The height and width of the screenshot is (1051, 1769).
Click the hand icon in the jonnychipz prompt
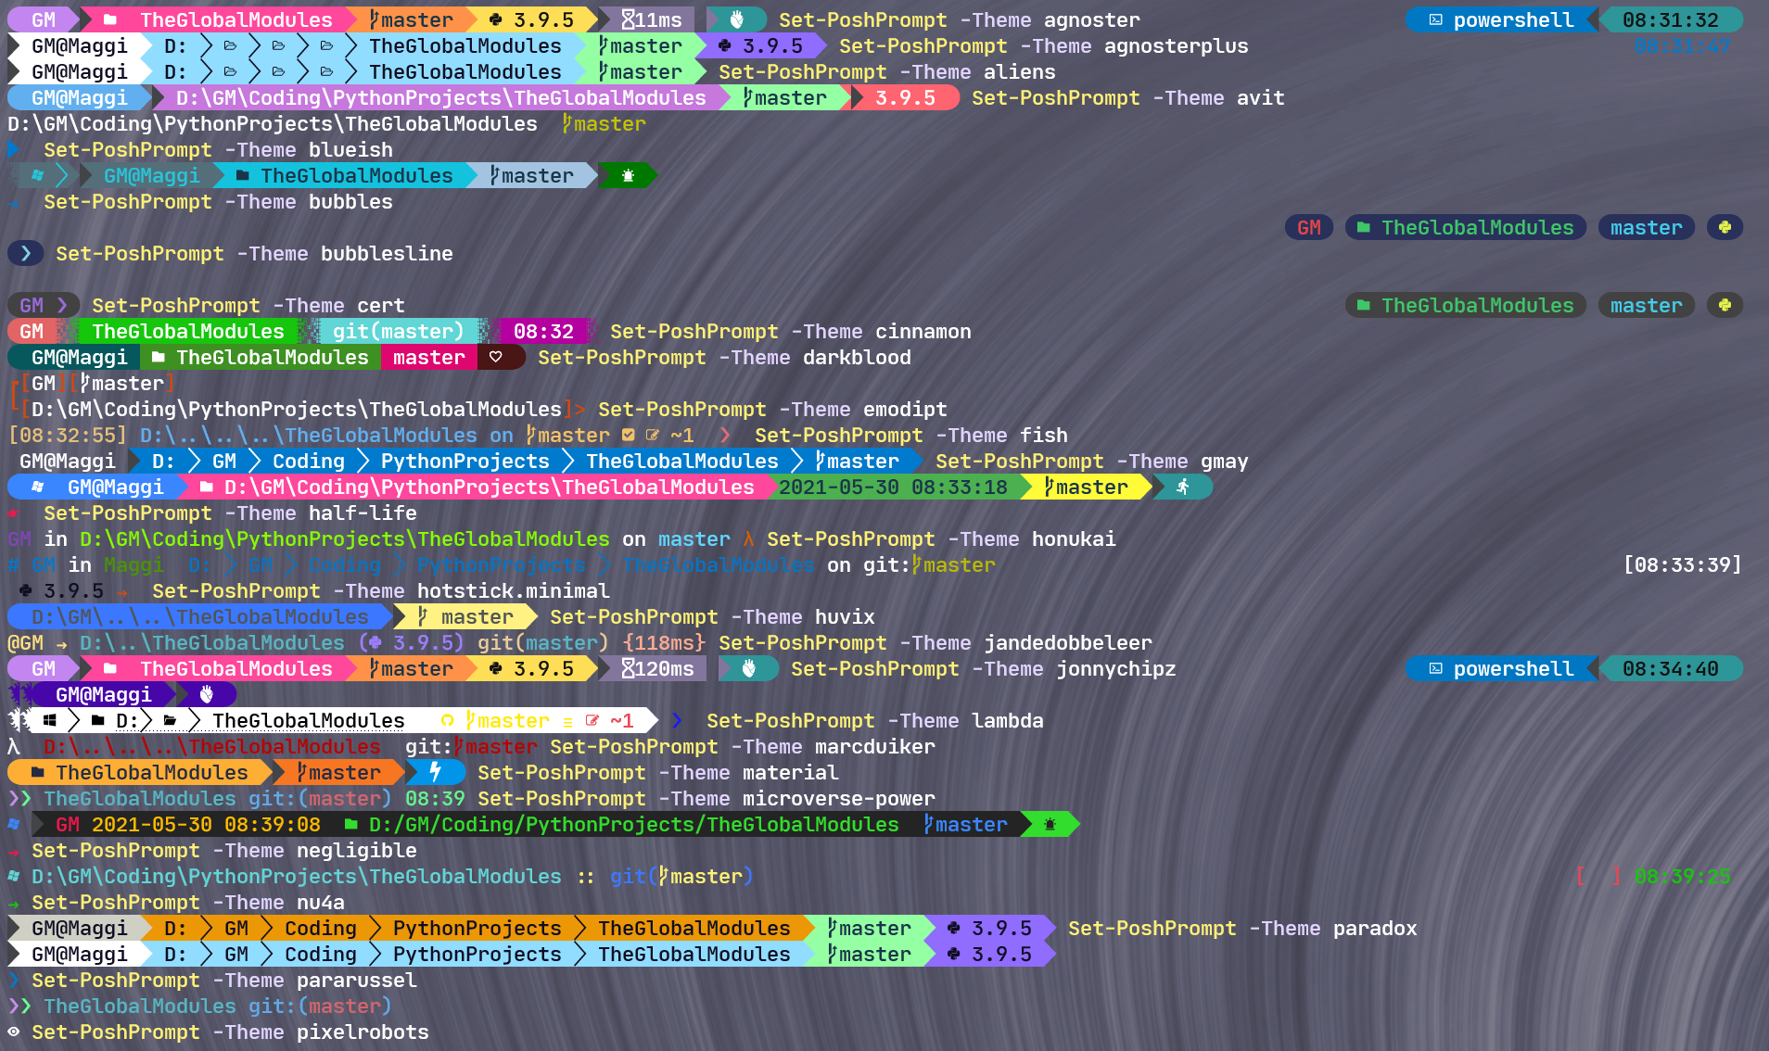[748, 668]
